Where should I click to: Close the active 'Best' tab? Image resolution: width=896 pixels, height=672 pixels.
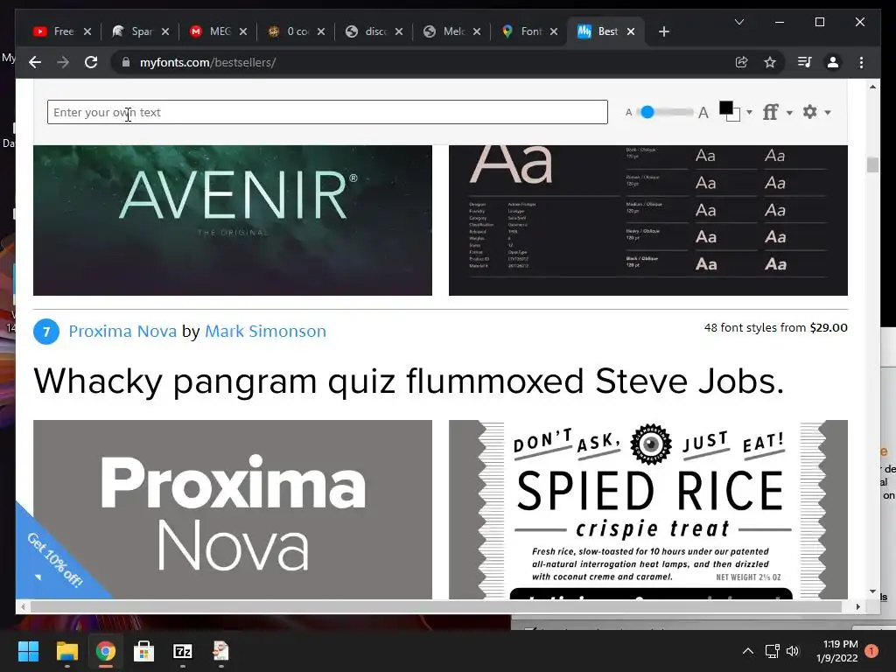(631, 31)
